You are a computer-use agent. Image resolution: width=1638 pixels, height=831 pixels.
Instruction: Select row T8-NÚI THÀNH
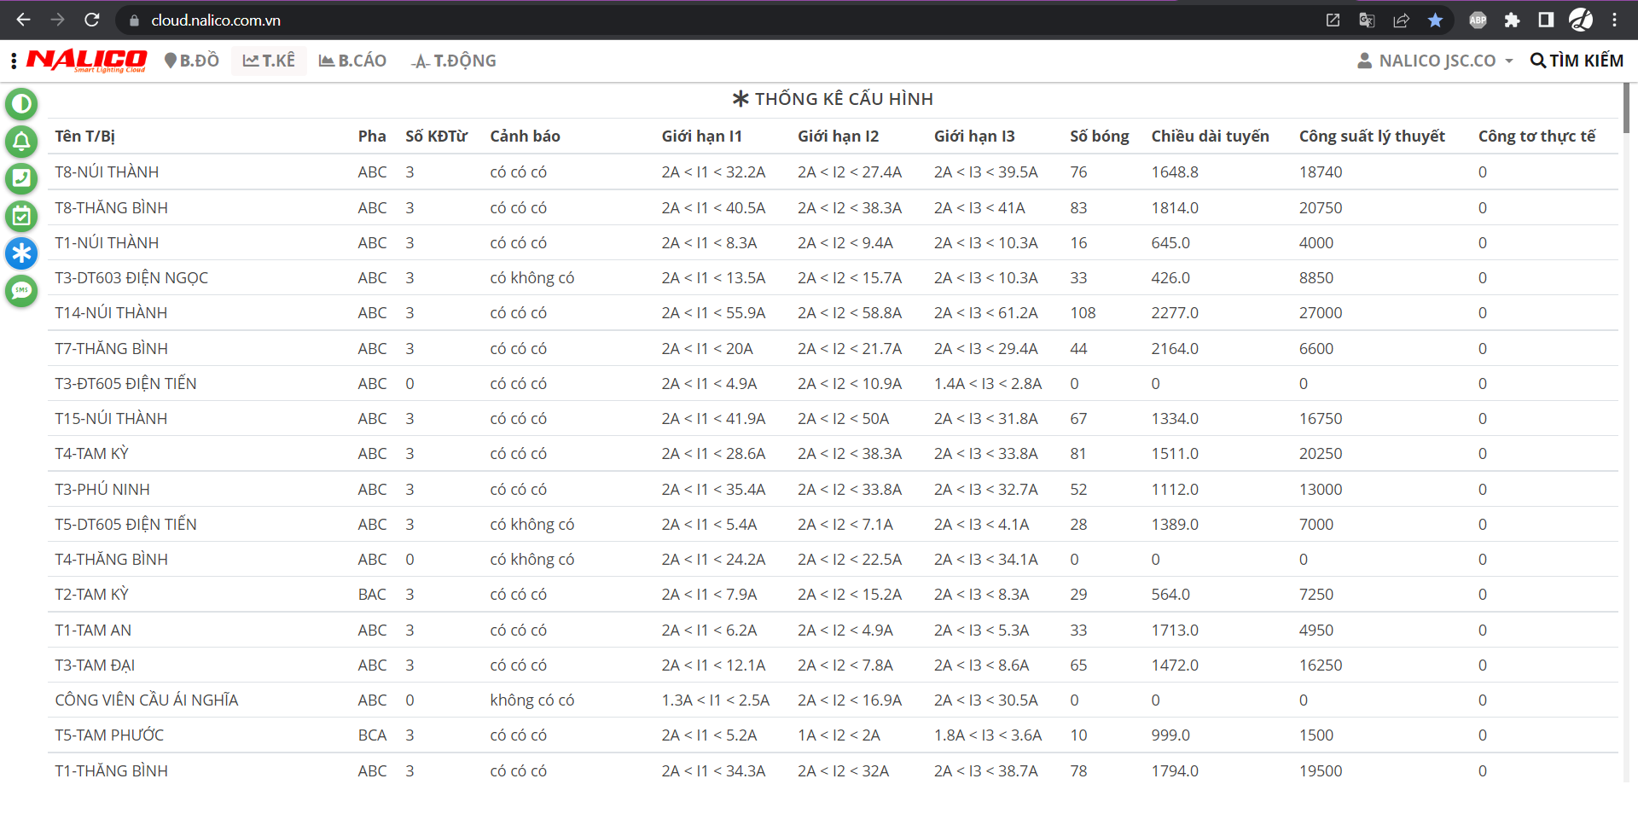click(833, 172)
